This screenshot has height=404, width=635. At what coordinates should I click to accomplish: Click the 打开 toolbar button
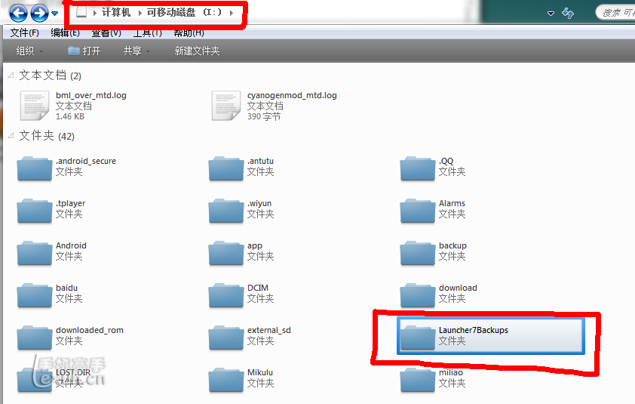(x=84, y=51)
